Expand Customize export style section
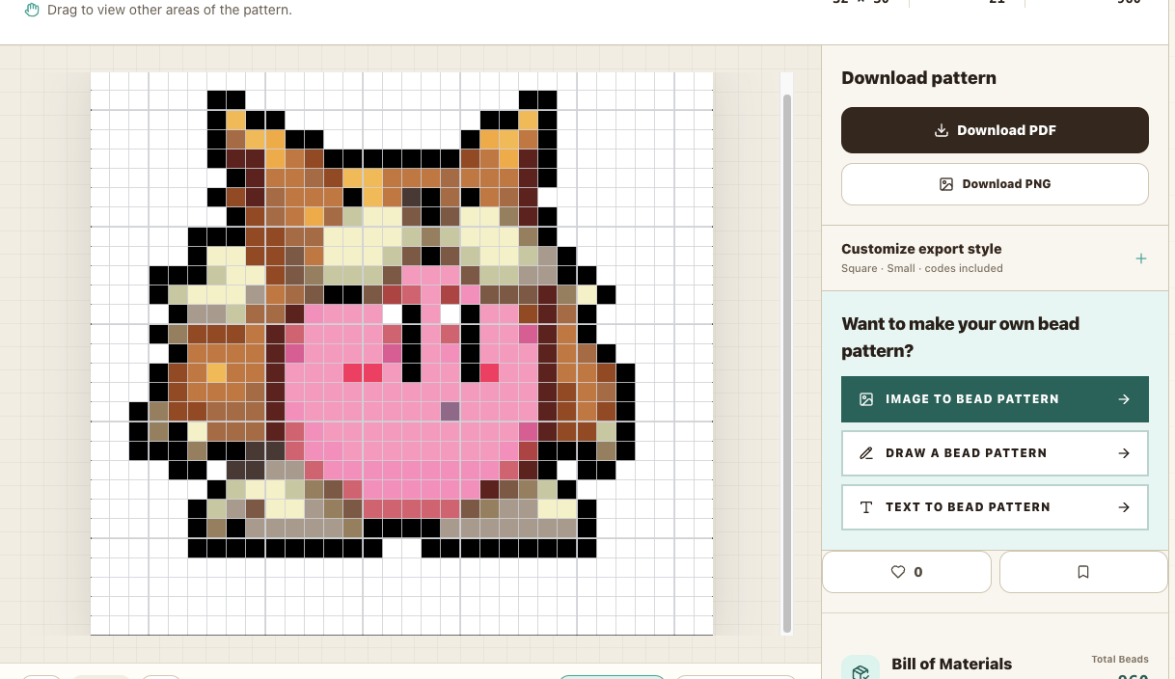This screenshot has width=1175, height=679. pos(995,258)
